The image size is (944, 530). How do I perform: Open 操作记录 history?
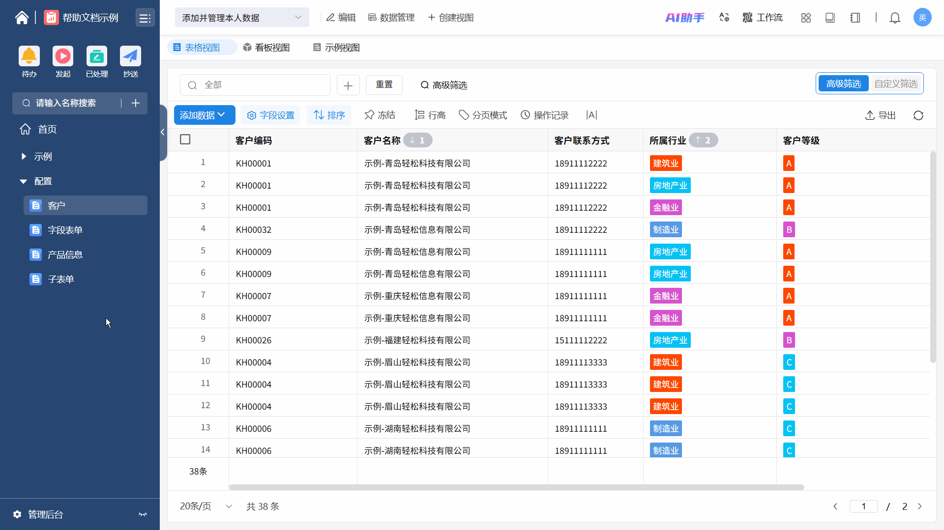tap(545, 115)
